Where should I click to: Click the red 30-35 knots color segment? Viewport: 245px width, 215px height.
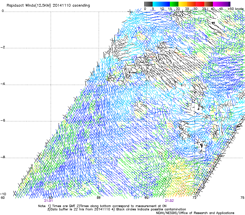200,4
